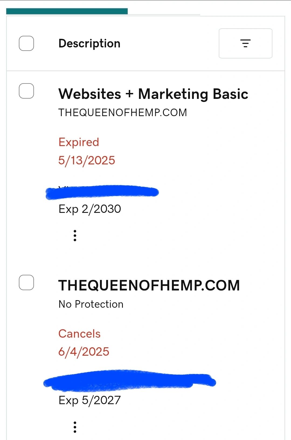Click the Exp 2/2030 payment text
Screen dimensions: 291x440
coord(90,209)
